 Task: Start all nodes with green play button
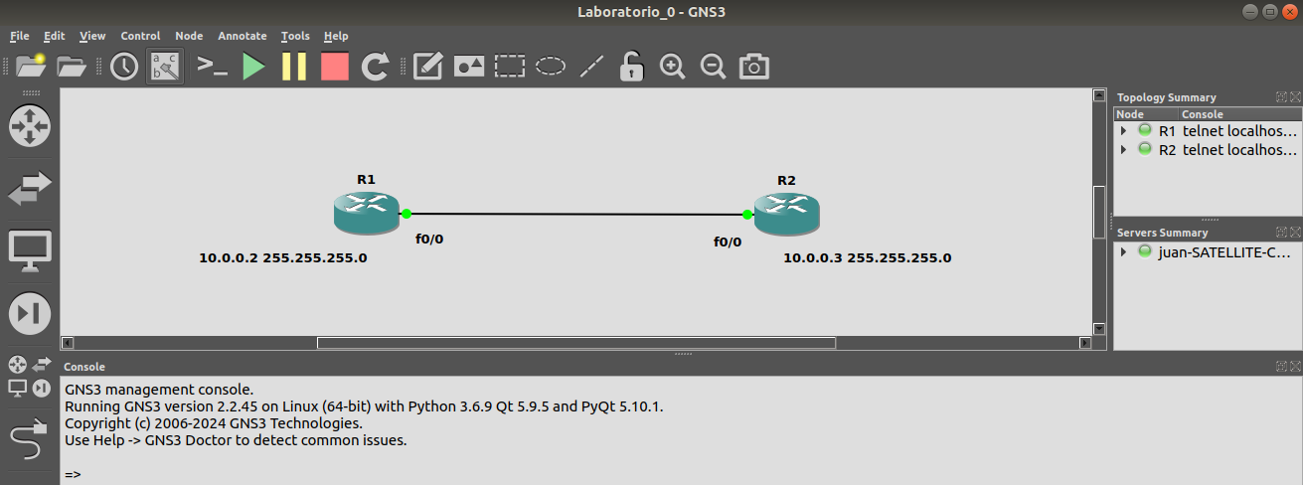[x=254, y=67]
